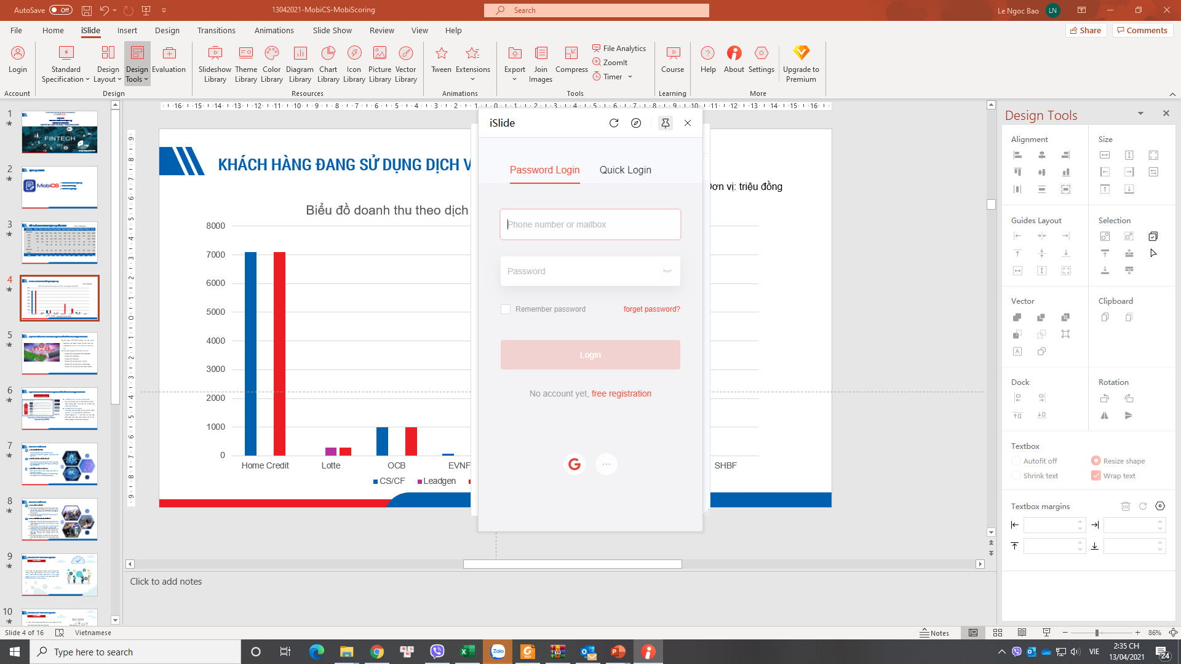Adjust the zoom slider
The height and width of the screenshot is (664, 1181).
(1096, 633)
